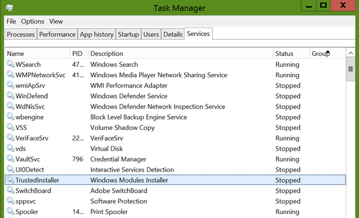Click the 'Windows Modules Installer' description
Viewport: 359px width, 218px height.
point(129,180)
